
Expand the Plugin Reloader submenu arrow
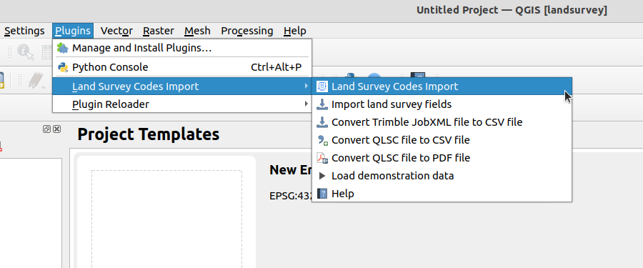pyautogui.click(x=306, y=104)
